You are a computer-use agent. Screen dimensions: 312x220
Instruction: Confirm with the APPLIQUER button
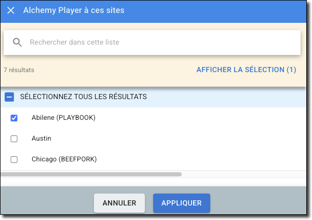[x=182, y=203]
